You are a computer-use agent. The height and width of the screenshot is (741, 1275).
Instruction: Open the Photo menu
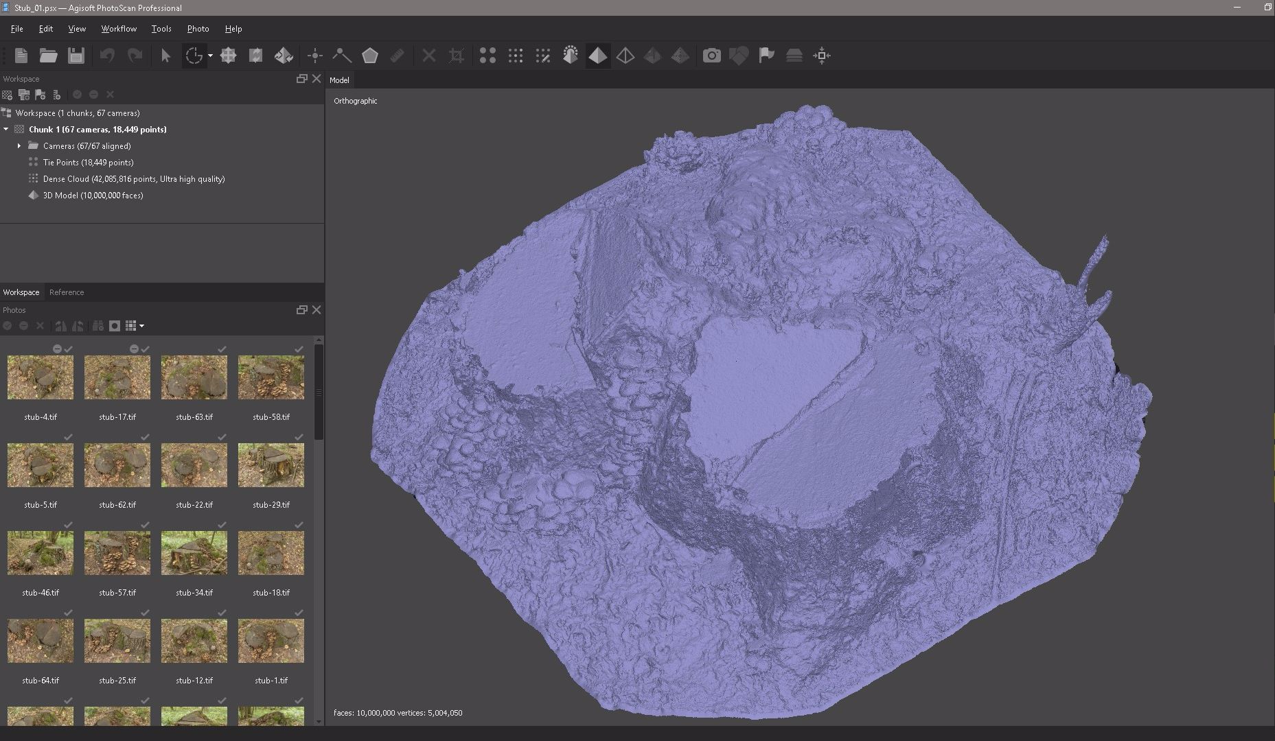tap(198, 29)
